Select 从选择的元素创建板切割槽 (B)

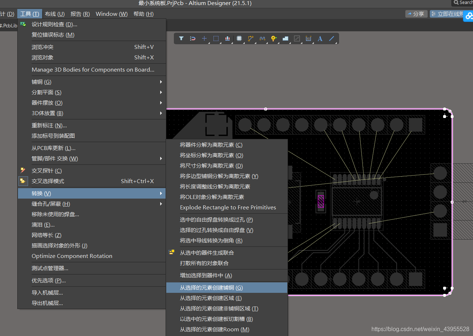216,319
